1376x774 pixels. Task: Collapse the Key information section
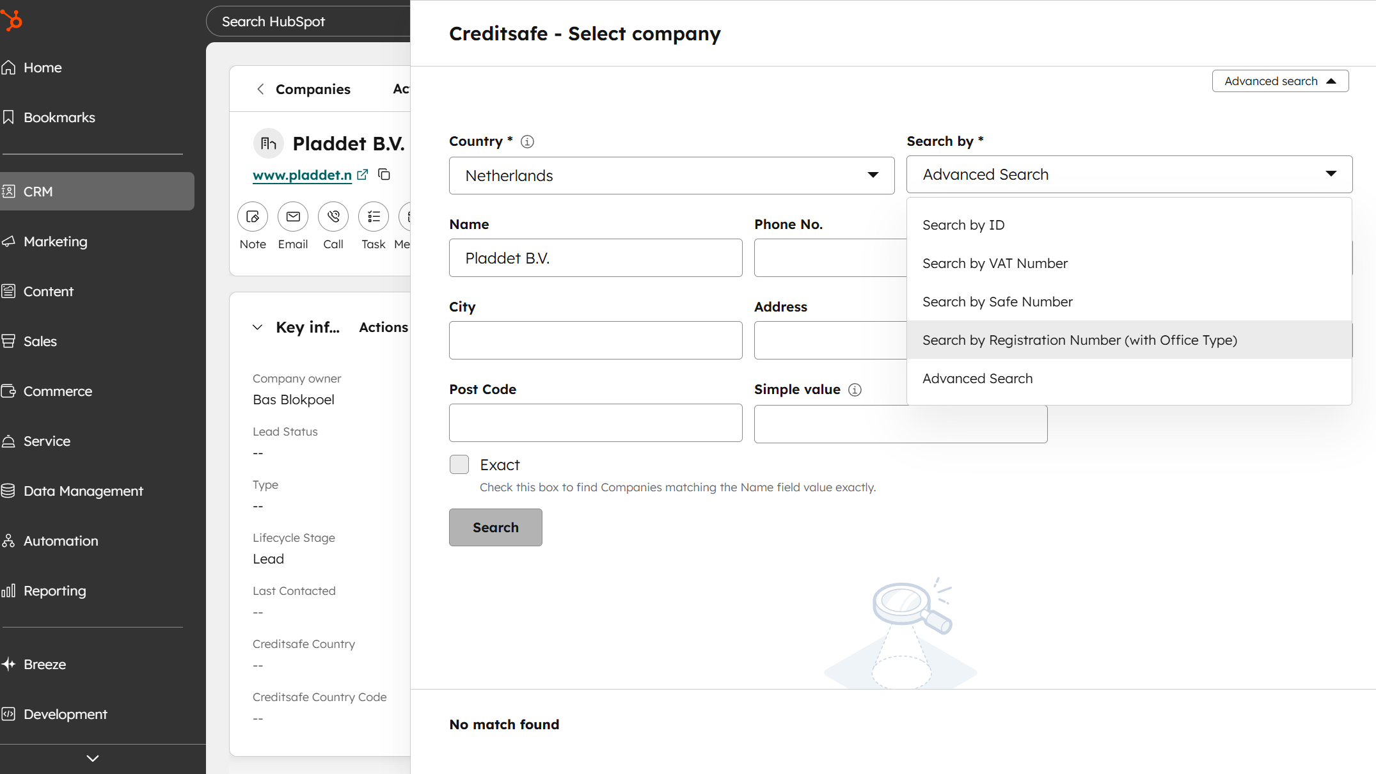click(257, 327)
